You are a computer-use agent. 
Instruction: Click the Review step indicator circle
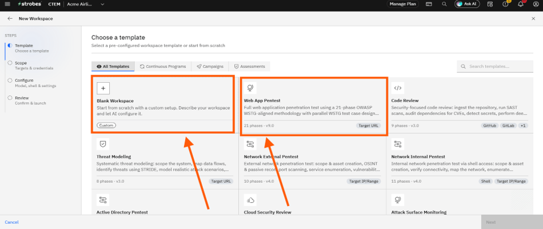coord(10,98)
